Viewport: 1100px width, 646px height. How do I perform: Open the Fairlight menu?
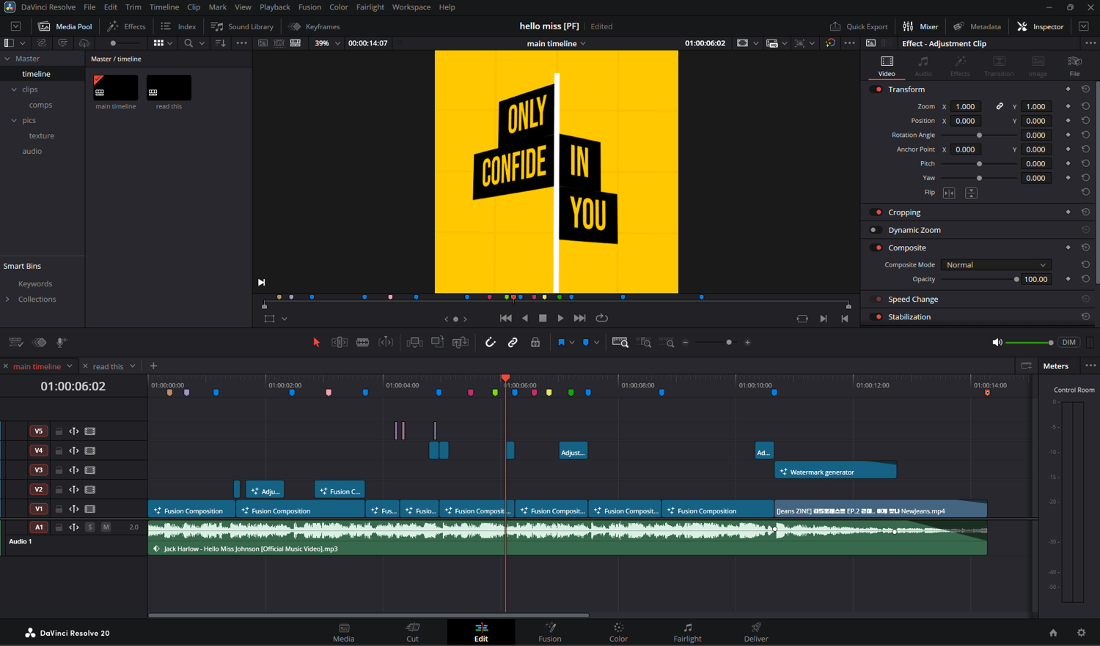(370, 7)
